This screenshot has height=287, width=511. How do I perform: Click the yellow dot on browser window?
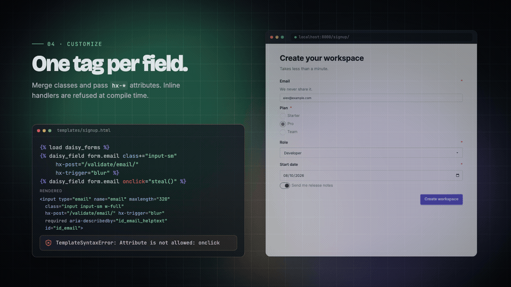pyautogui.click(x=277, y=37)
